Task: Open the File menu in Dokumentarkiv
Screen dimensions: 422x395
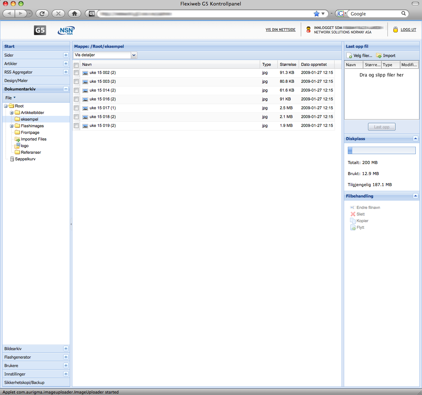Action: point(10,98)
